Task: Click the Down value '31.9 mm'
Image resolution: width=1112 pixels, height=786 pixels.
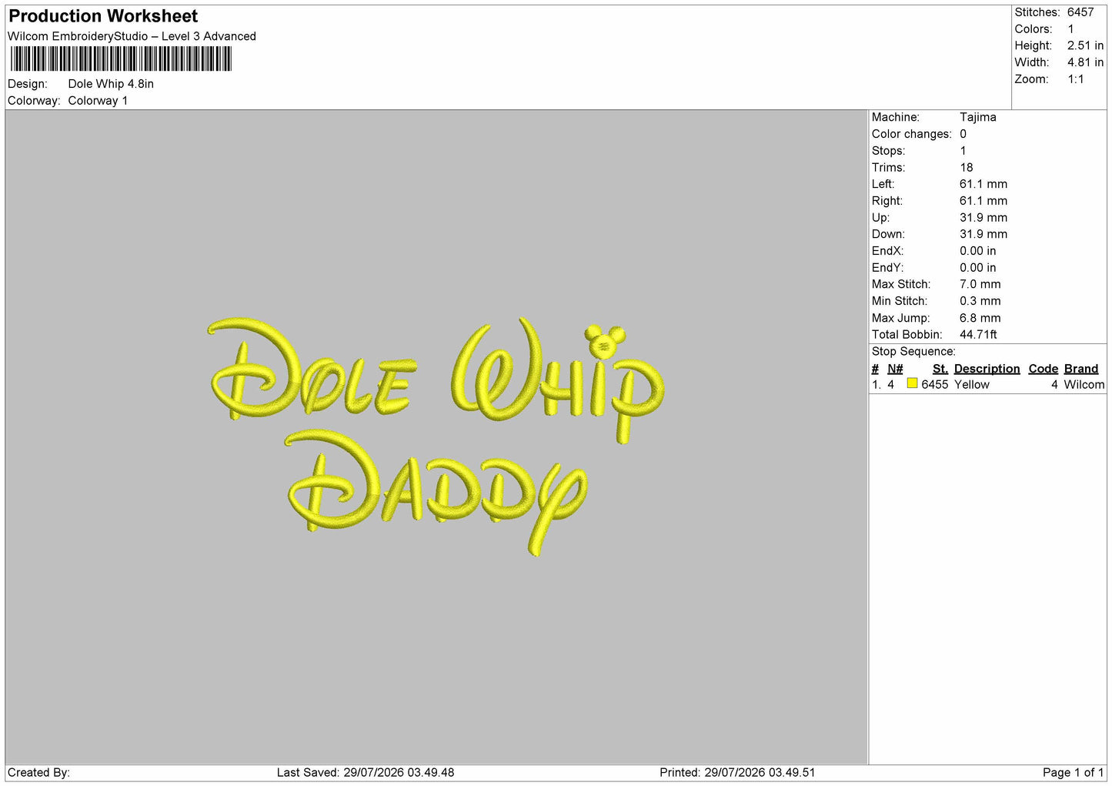Action: coord(983,234)
